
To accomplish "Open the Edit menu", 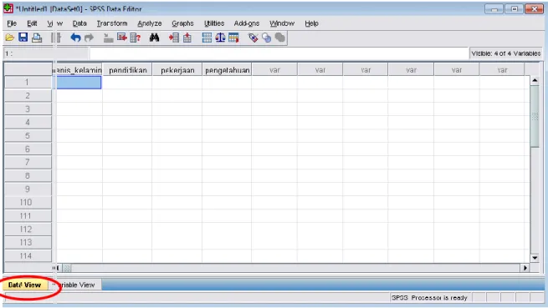I will (x=32, y=23).
